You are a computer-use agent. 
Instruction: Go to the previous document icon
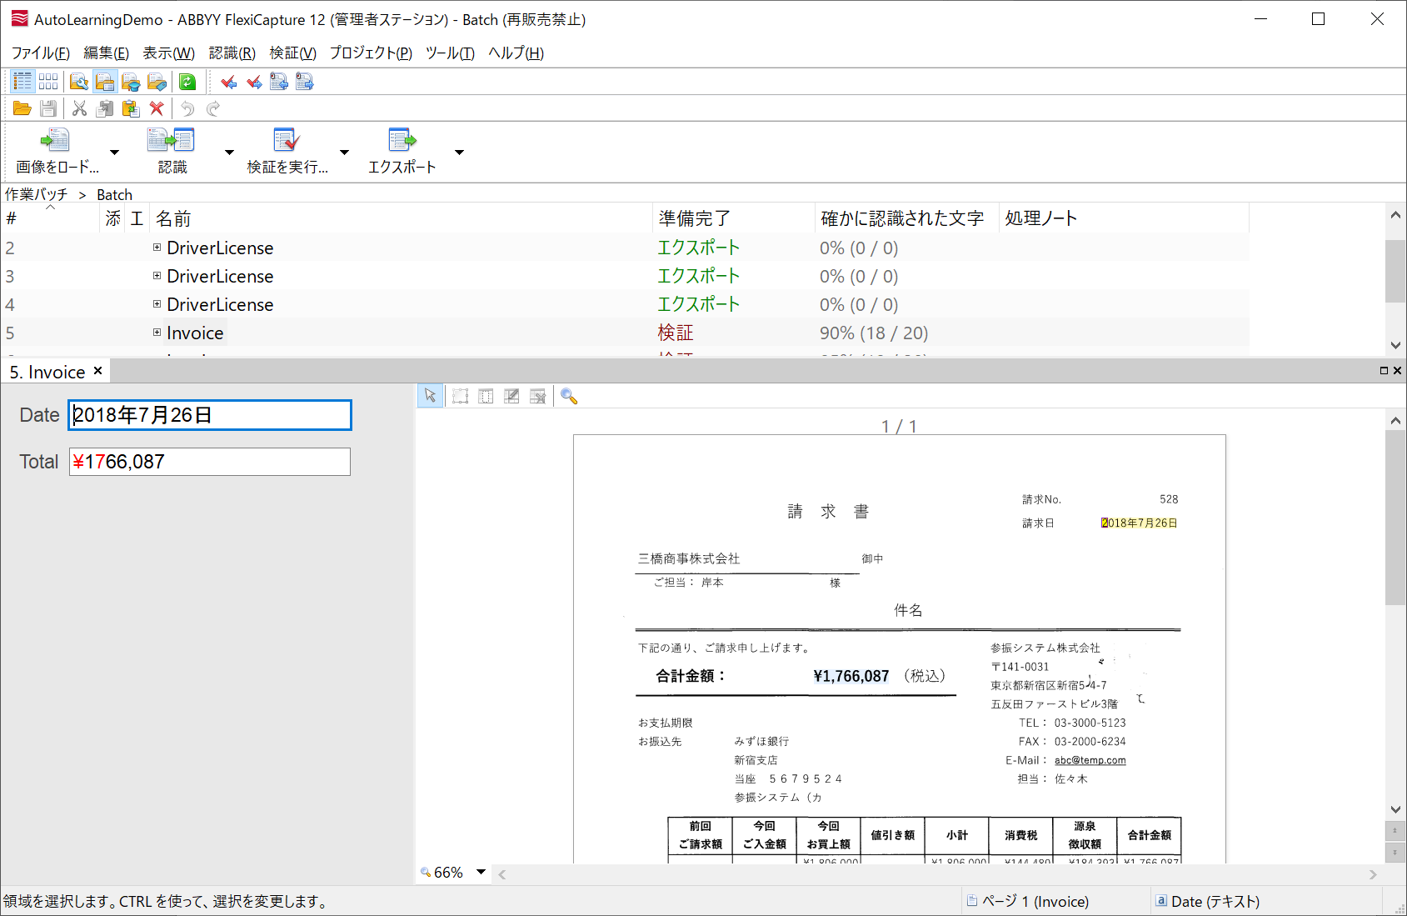point(279,82)
